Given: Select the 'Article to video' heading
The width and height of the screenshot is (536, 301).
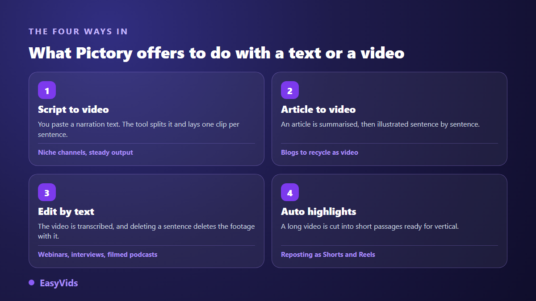Looking at the screenshot, I should click(x=318, y=109).
